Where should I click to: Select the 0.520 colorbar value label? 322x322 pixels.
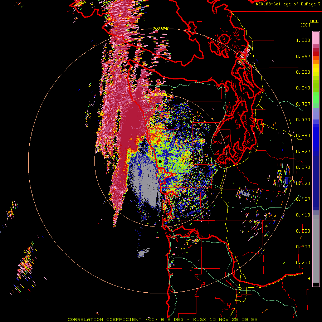(x=303, y=183)
